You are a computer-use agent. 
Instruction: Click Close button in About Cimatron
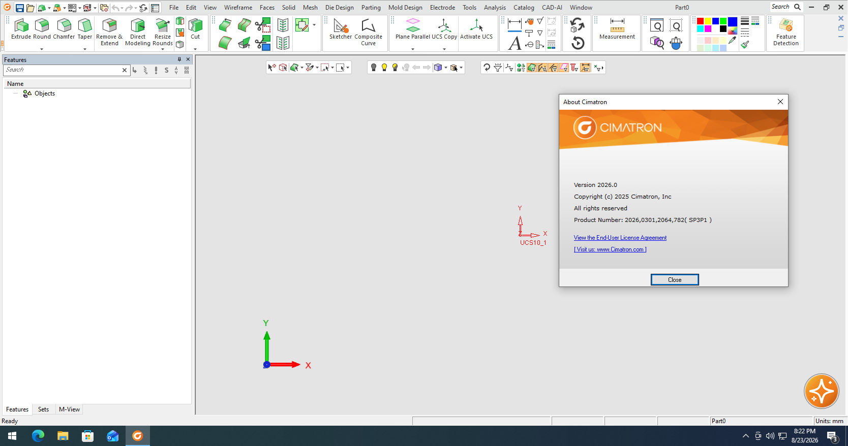pos(675,280)
